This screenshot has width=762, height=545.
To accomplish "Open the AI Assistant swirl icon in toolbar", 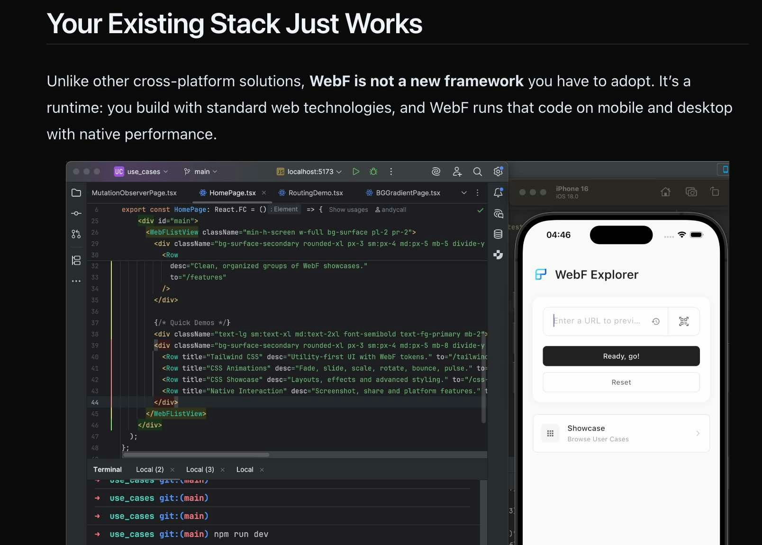I will pos(436,172).
